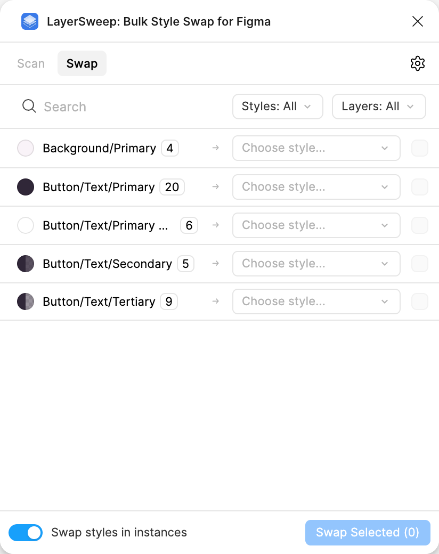
Task: Click the Button/Text/Tertiary style swatch
Action: click(25, 302)
